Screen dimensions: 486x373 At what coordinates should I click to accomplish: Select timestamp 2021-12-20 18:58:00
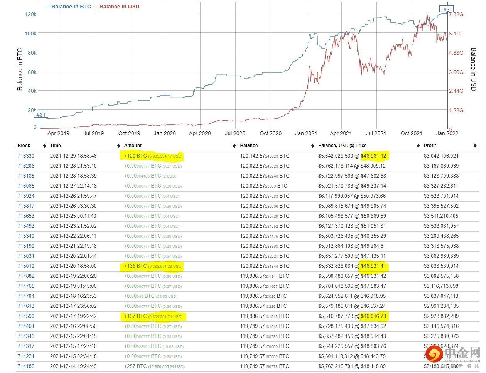73,266
